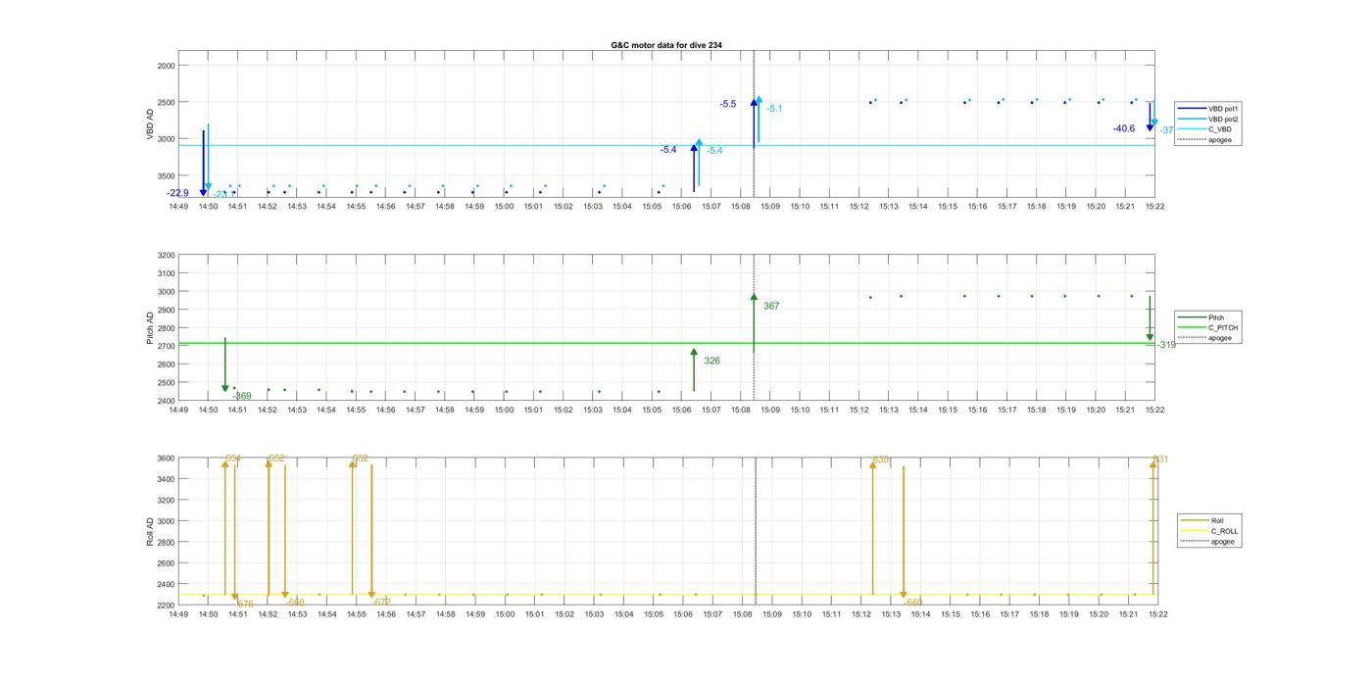Click the green up-arrow labeled 326

click(x=694, y=369)
